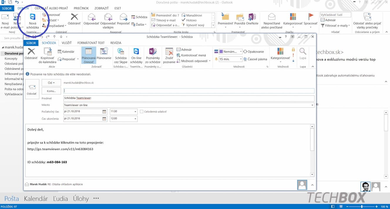Enable the Celodenná udalosť checkbox
The width and height of the screenshot is (390, 209).
point(142,112)
